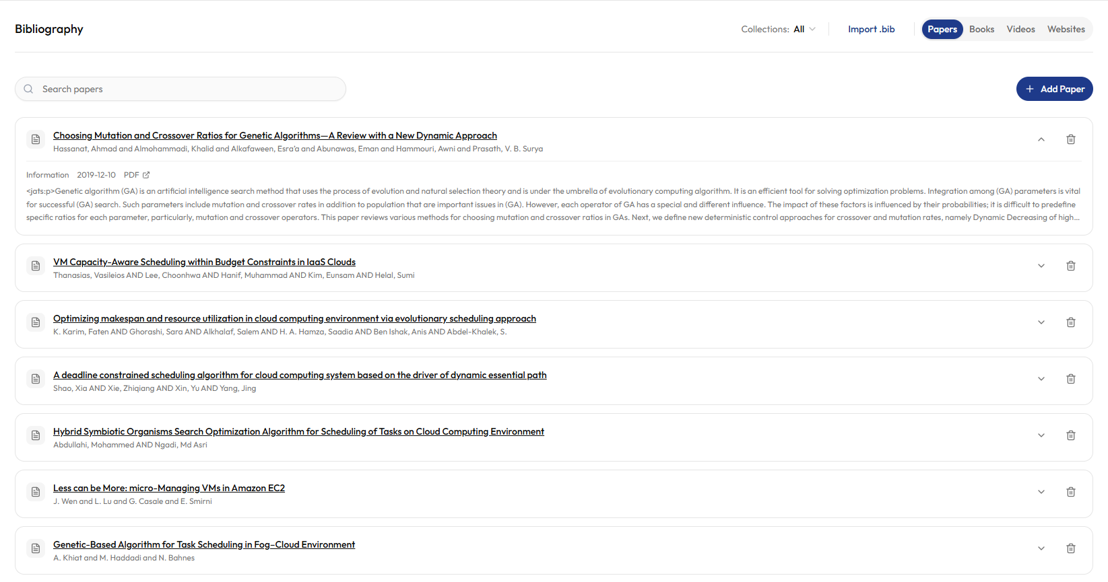Click the Bibliography page heading
The width and height of the screenshot is (1108, 582).
pos(49,29)
